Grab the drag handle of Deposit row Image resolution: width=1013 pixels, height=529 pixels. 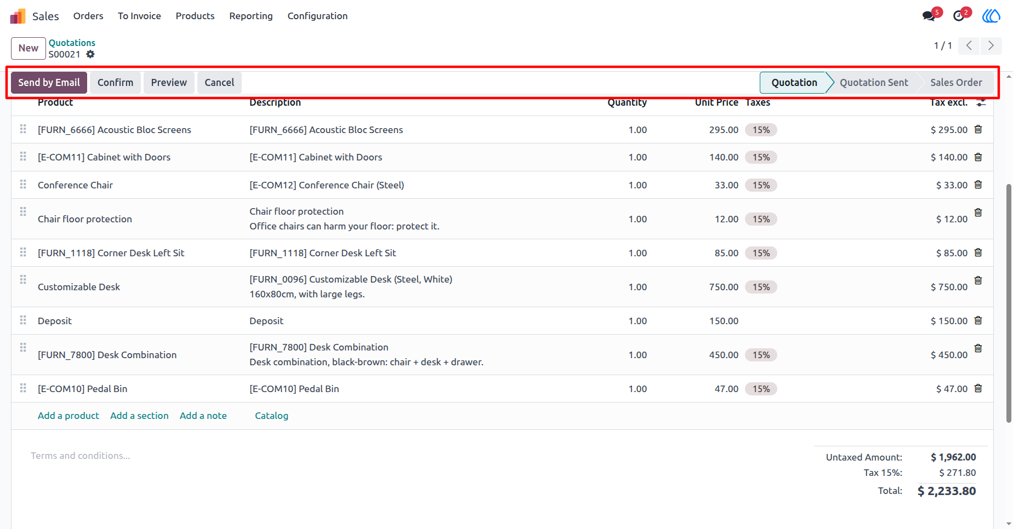tap(23, 320)
